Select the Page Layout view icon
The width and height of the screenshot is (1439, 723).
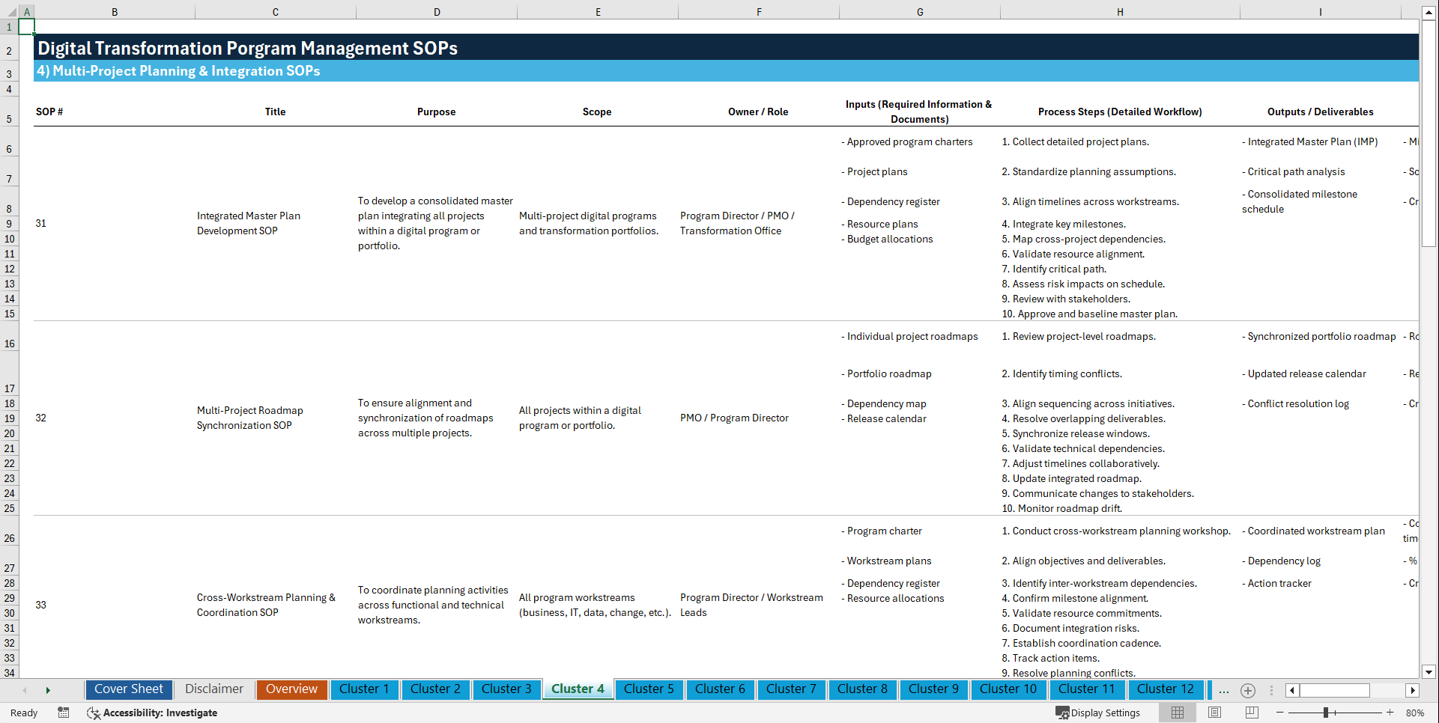[x=1214, y=713]
